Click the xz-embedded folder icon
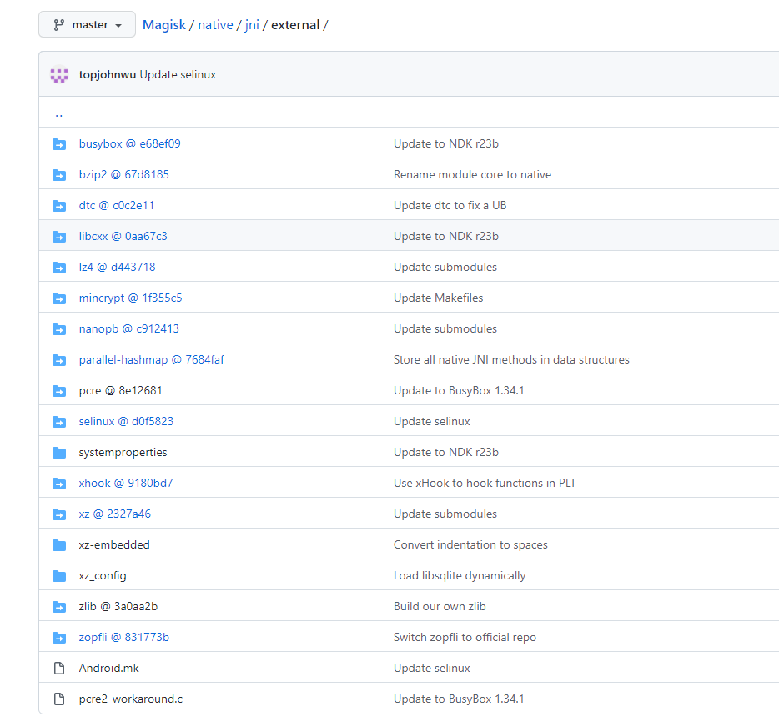Image resolution: width=779 pixels, height=727 pixels. tap(58, 544)
